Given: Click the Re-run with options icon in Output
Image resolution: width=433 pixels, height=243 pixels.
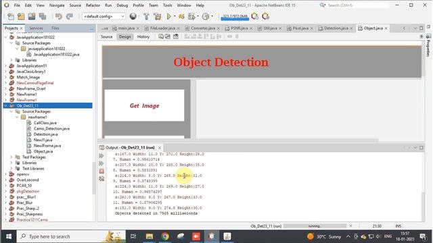Looking at the screenshot, I should [x=101, y=163].
